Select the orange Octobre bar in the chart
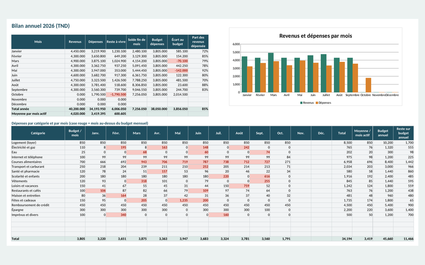This screenshot has height=265, width=425. 368,85
